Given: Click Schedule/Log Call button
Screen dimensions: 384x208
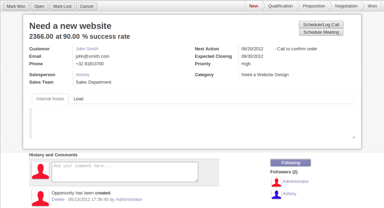Looking at the screenshot, I should (321, 24).
